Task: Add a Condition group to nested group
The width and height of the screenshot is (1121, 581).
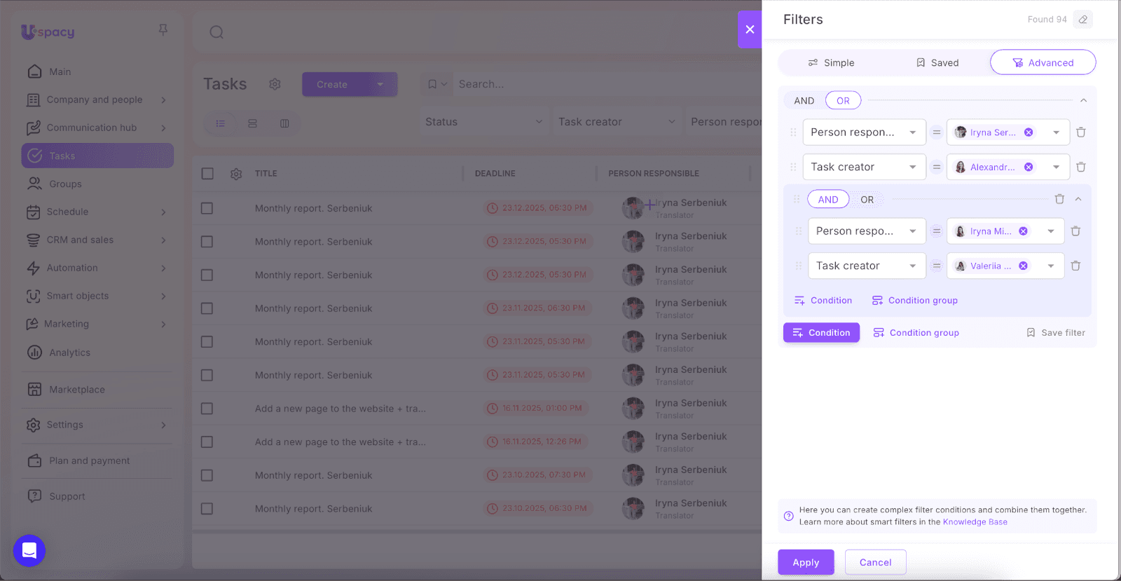Action: (915, 301)
